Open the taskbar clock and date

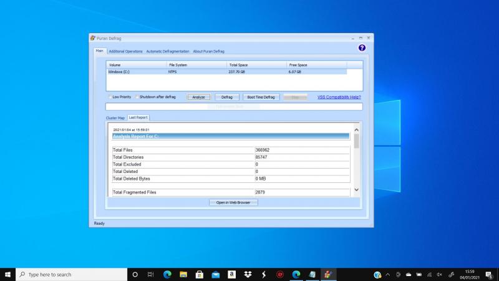(x=470, y=274)
